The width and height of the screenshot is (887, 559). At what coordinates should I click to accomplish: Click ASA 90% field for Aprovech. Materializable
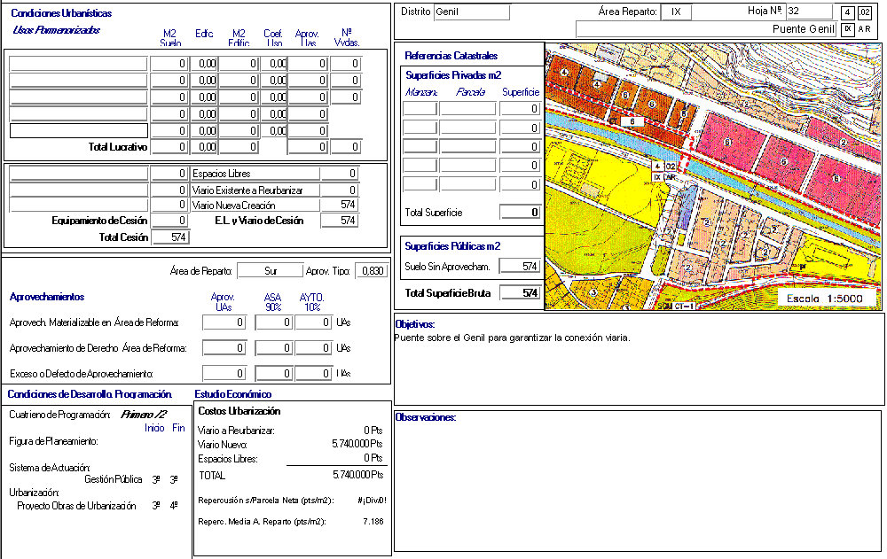pyautogui.click(x=274, y=322)
